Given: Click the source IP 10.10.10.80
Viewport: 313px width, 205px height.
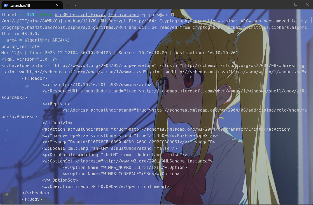Looking at the screenshot, I should click(153, 53).
